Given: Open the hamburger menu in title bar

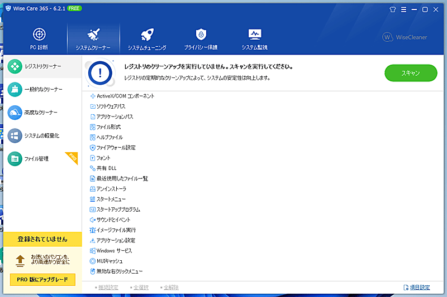Looking at the screenshot, I should pos(403,9).
